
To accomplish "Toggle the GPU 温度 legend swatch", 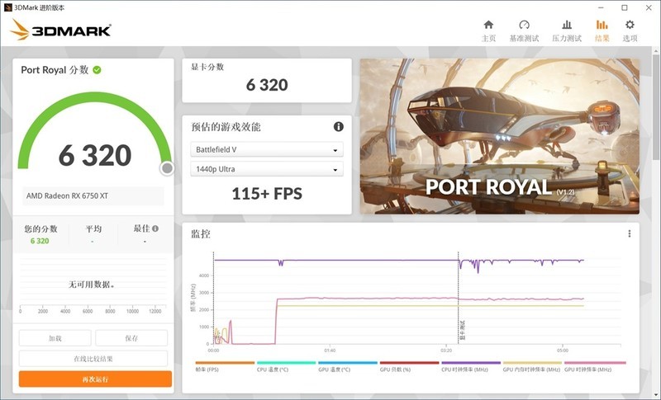I will (x=348, y=363).
